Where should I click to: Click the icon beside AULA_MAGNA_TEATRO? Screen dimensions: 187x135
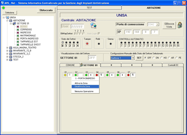coord(11,47)
